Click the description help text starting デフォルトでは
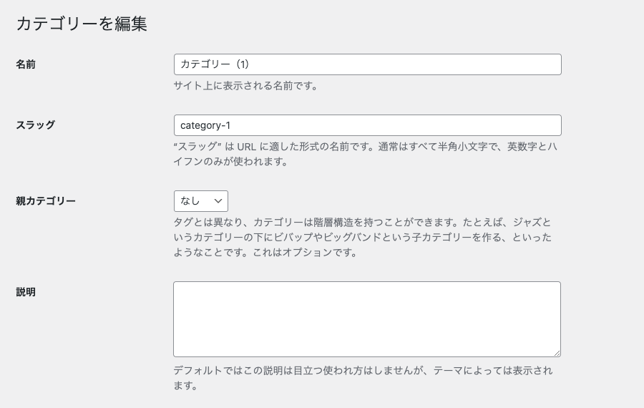Viewport: 644px width, 408px height. 363,378
